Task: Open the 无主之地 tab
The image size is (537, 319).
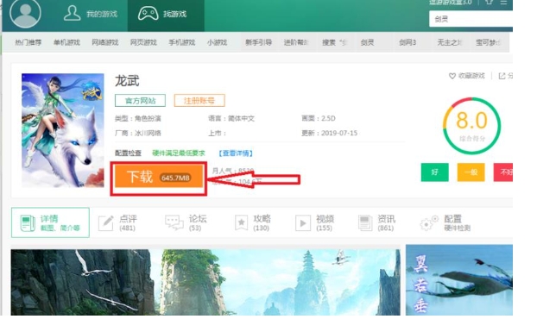Action: point(449,42)
